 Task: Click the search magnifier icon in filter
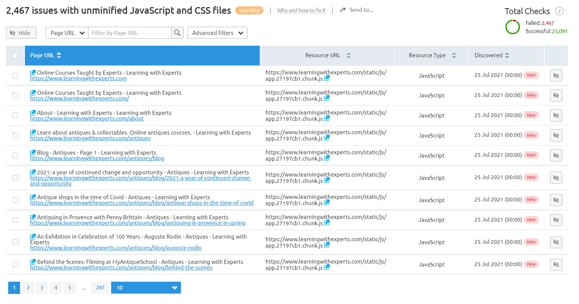177,33
